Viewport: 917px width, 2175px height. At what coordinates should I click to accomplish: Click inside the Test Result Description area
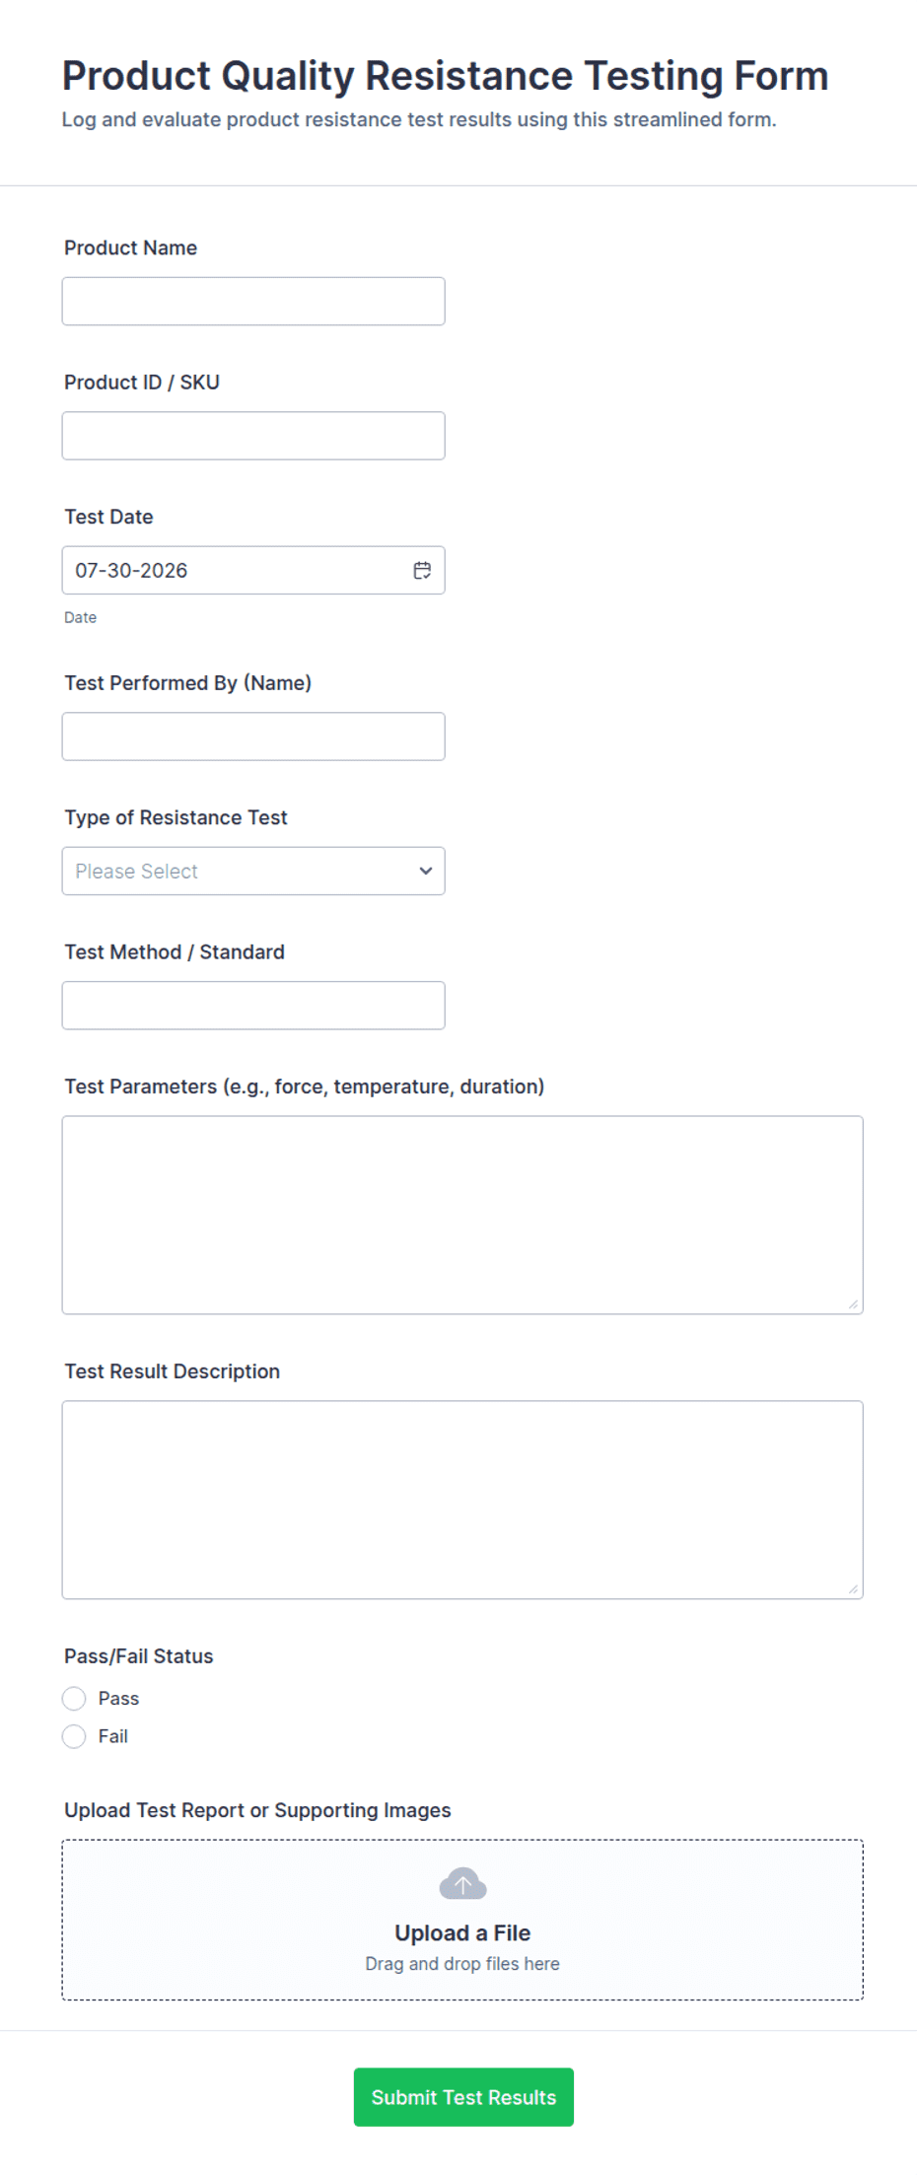[462, 1500]
